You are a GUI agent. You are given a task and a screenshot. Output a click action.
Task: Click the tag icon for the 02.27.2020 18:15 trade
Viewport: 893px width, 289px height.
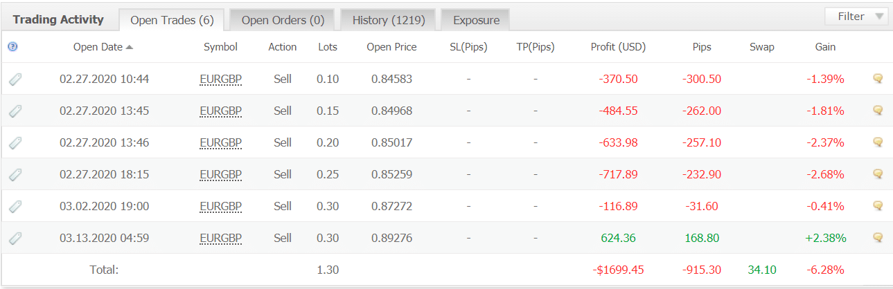(15, 175)
